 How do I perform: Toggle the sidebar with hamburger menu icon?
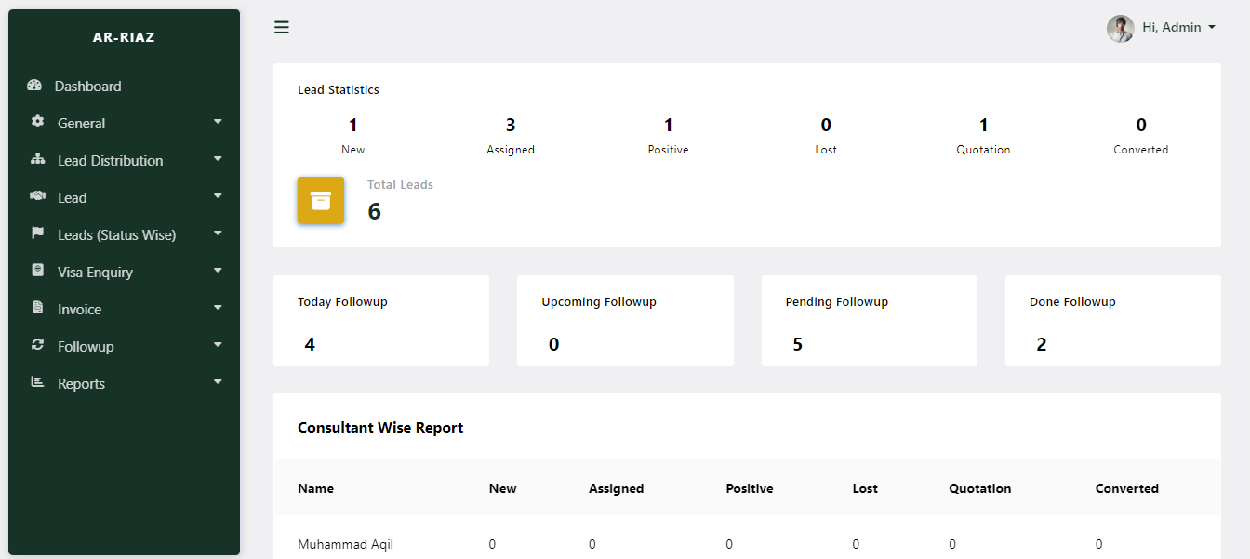(282, 28)
